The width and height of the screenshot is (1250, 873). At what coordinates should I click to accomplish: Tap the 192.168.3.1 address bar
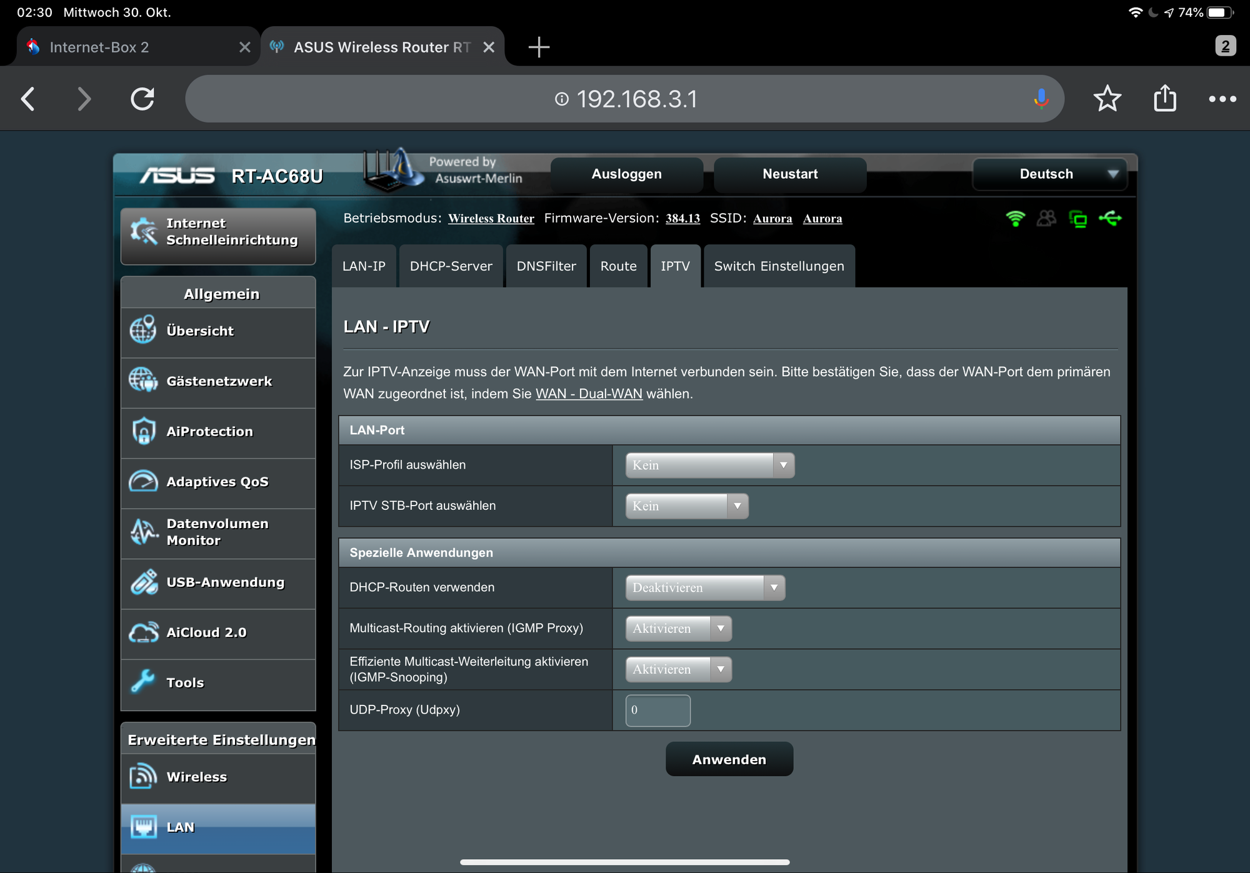(x=625, y=99)
